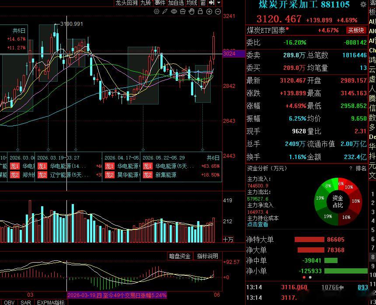Click the 新集能源 stock name
The height and width of the screenshot is (305, 376).
[x=166, y=175]
